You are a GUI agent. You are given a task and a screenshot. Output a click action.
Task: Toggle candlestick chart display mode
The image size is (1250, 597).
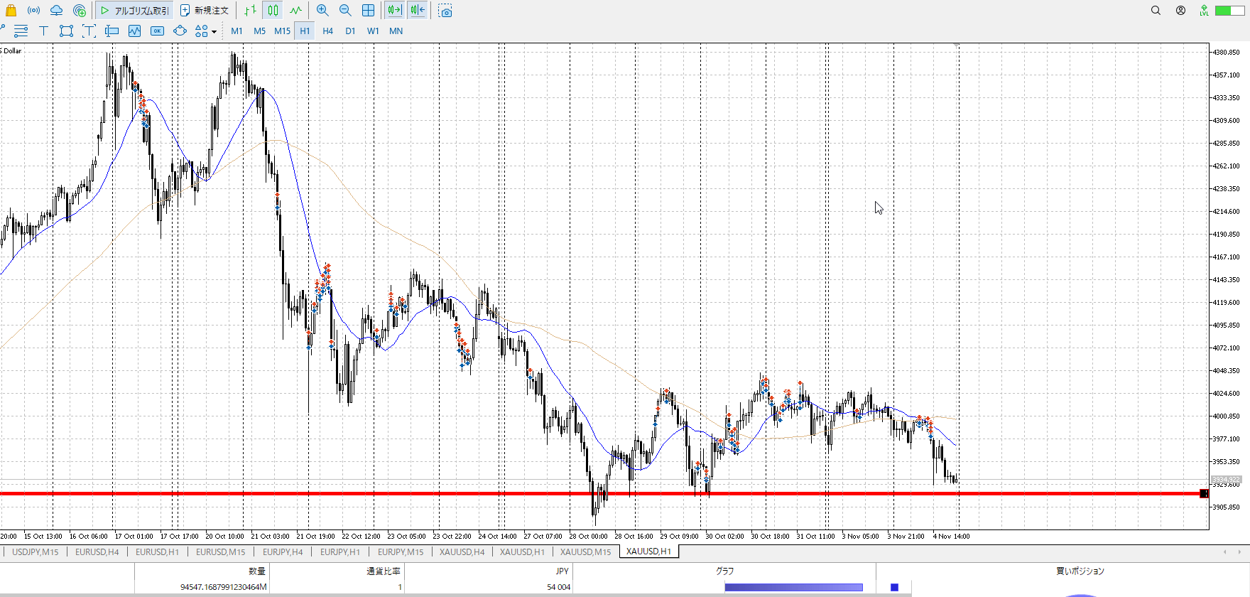pyautogui.click(x=273, y=11)
